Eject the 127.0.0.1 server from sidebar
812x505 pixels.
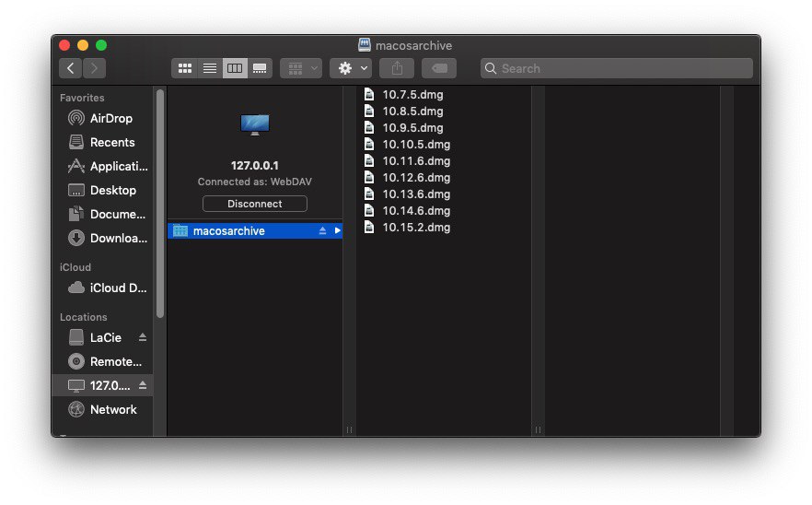point(143,385)
